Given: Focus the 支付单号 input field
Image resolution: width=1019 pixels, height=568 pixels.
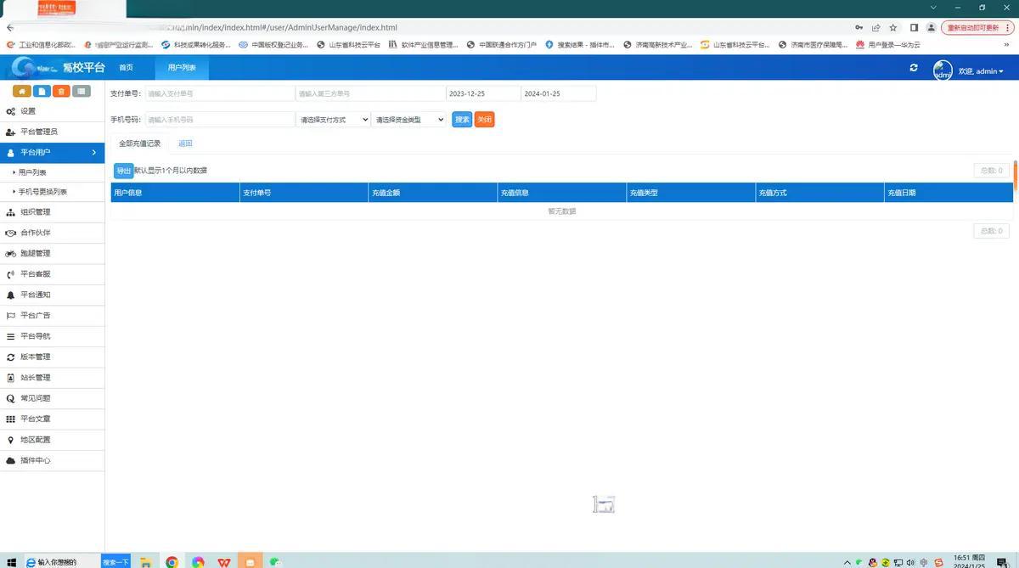Looking at the screenshot, I should pyautogui.click(x=220, y=93).
